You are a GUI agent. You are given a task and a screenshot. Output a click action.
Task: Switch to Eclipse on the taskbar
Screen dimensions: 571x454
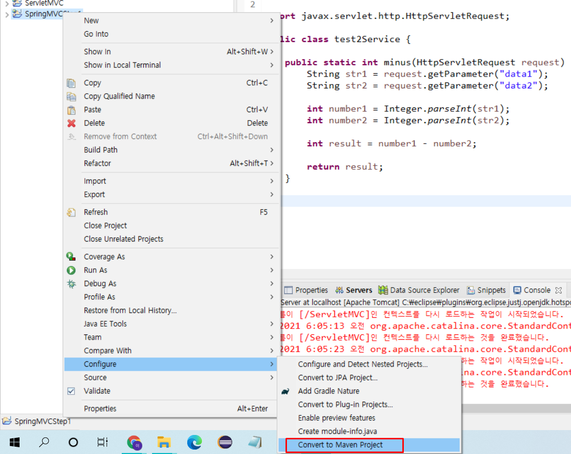pos(225,442)
